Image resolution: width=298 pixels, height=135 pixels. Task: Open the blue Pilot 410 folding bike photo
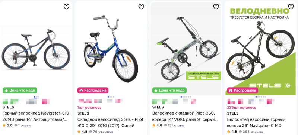pyautogui.click(x=111, y=48)
